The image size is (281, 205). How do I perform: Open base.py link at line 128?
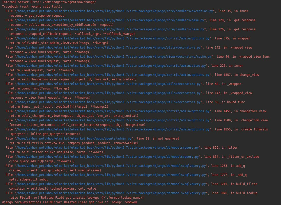110,20
